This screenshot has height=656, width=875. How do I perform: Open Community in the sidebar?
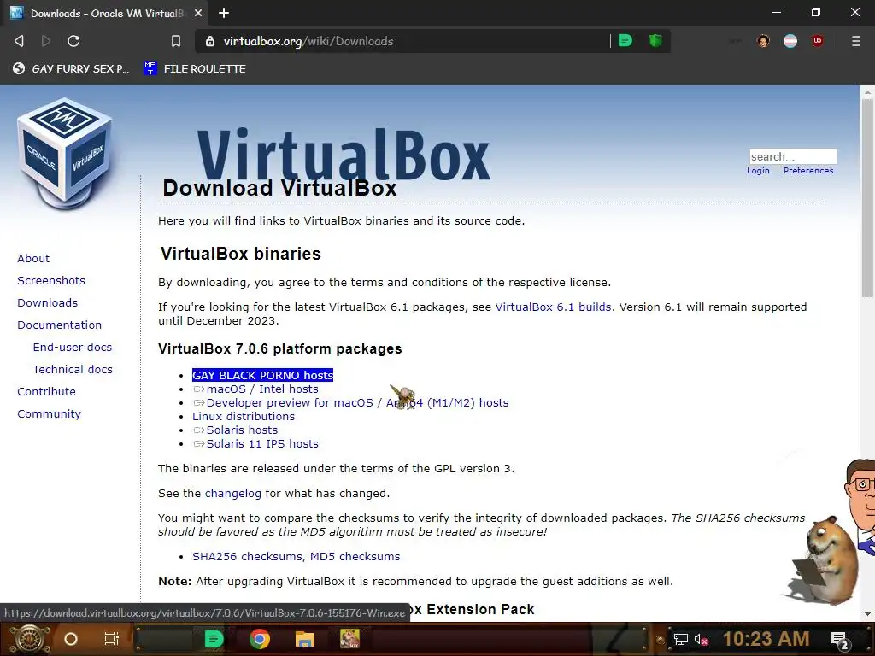[x=49, y=414]
